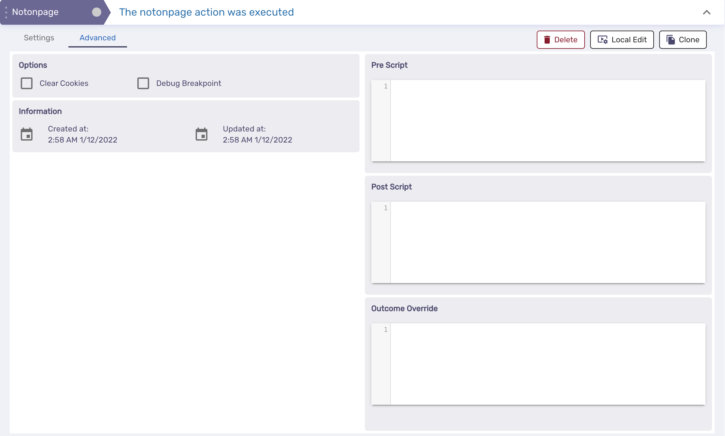Enable the Clear Cookies checkbox
Image resolution: width=725 pixels, height=436 pixels.
27,83
